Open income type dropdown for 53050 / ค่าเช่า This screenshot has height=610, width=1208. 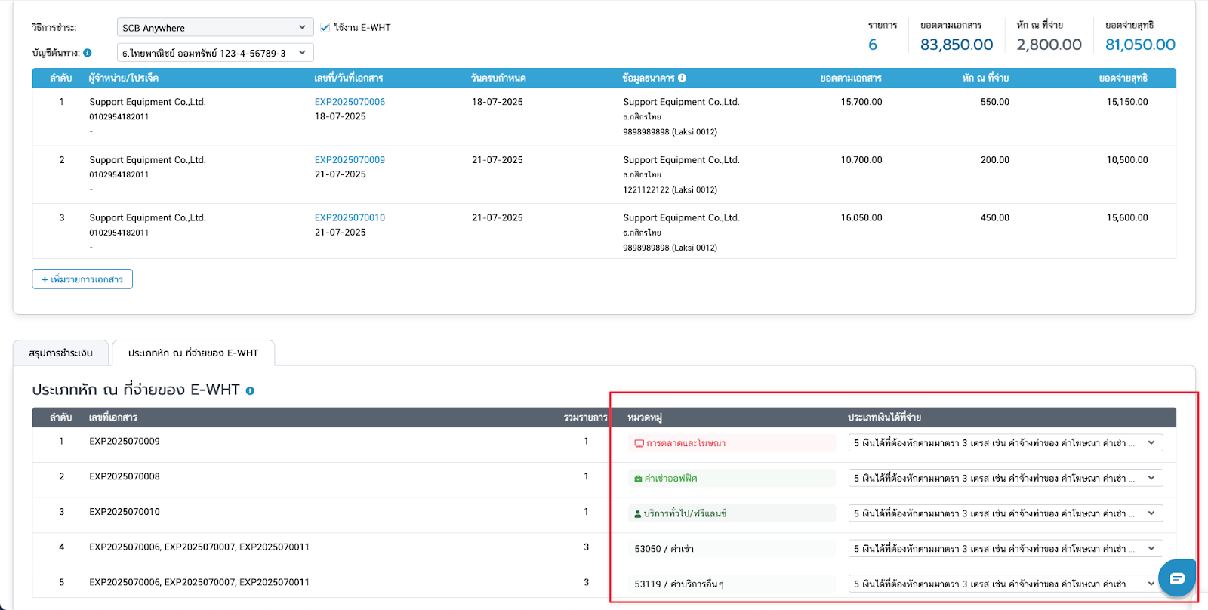(x=1005, y=549)
